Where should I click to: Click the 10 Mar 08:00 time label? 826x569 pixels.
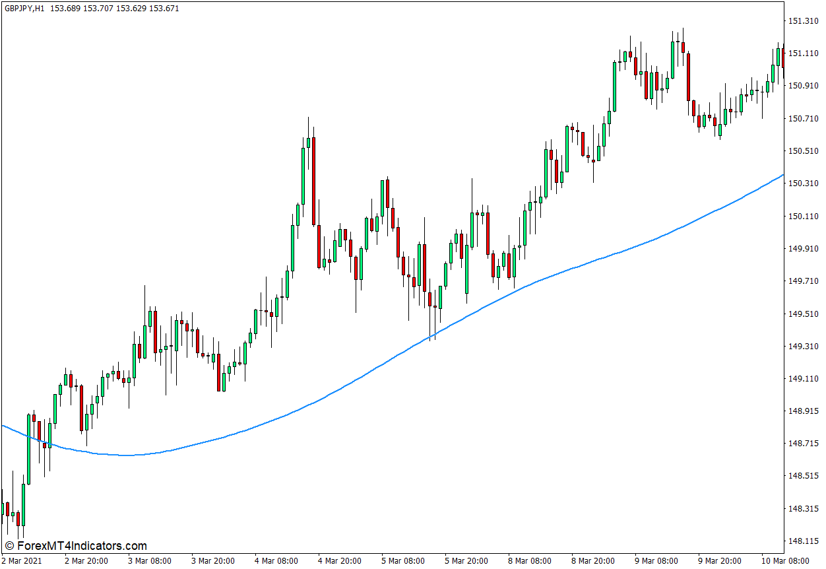[x=786, y=561]
